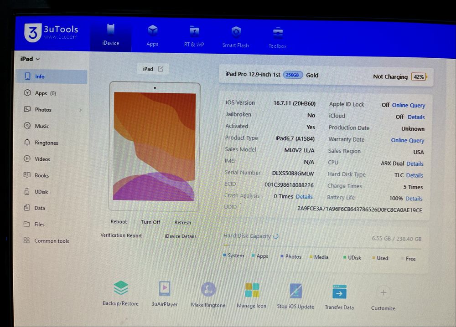Select Info in the sidebar
The image size is (456, 327).
point(51,77)
